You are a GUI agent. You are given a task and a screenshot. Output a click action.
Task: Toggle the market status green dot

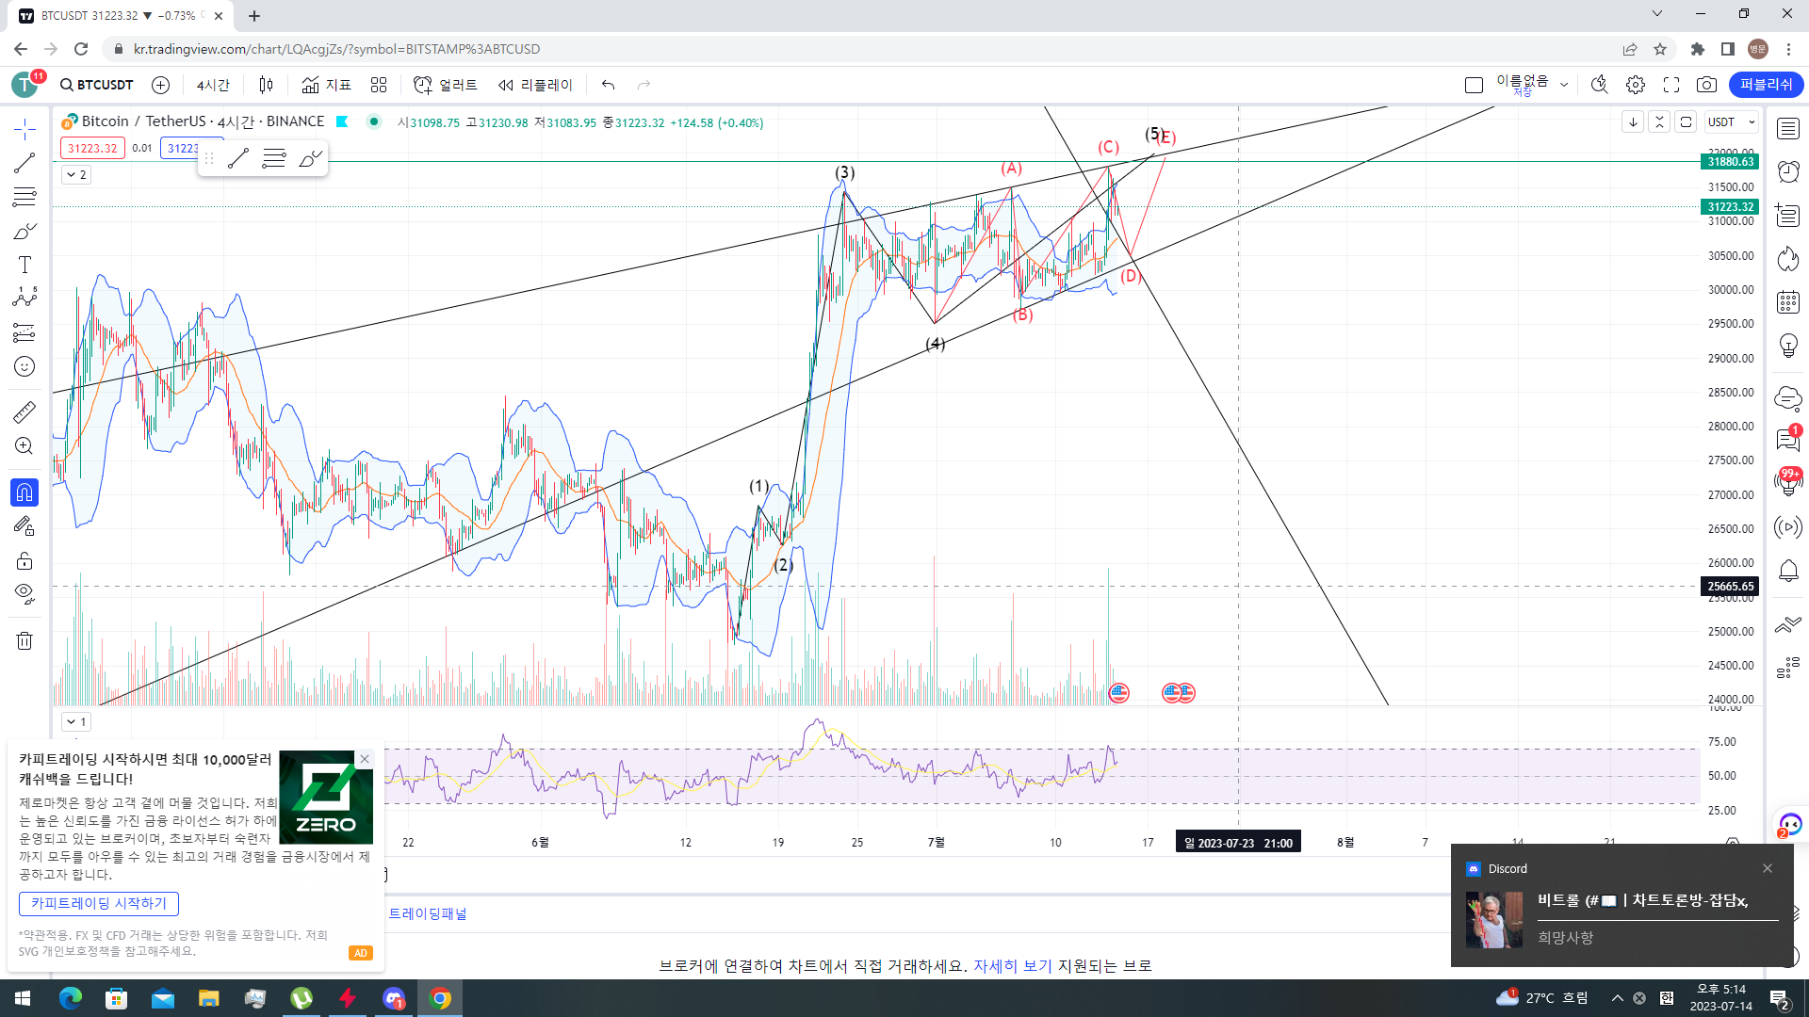pos(374,121)
